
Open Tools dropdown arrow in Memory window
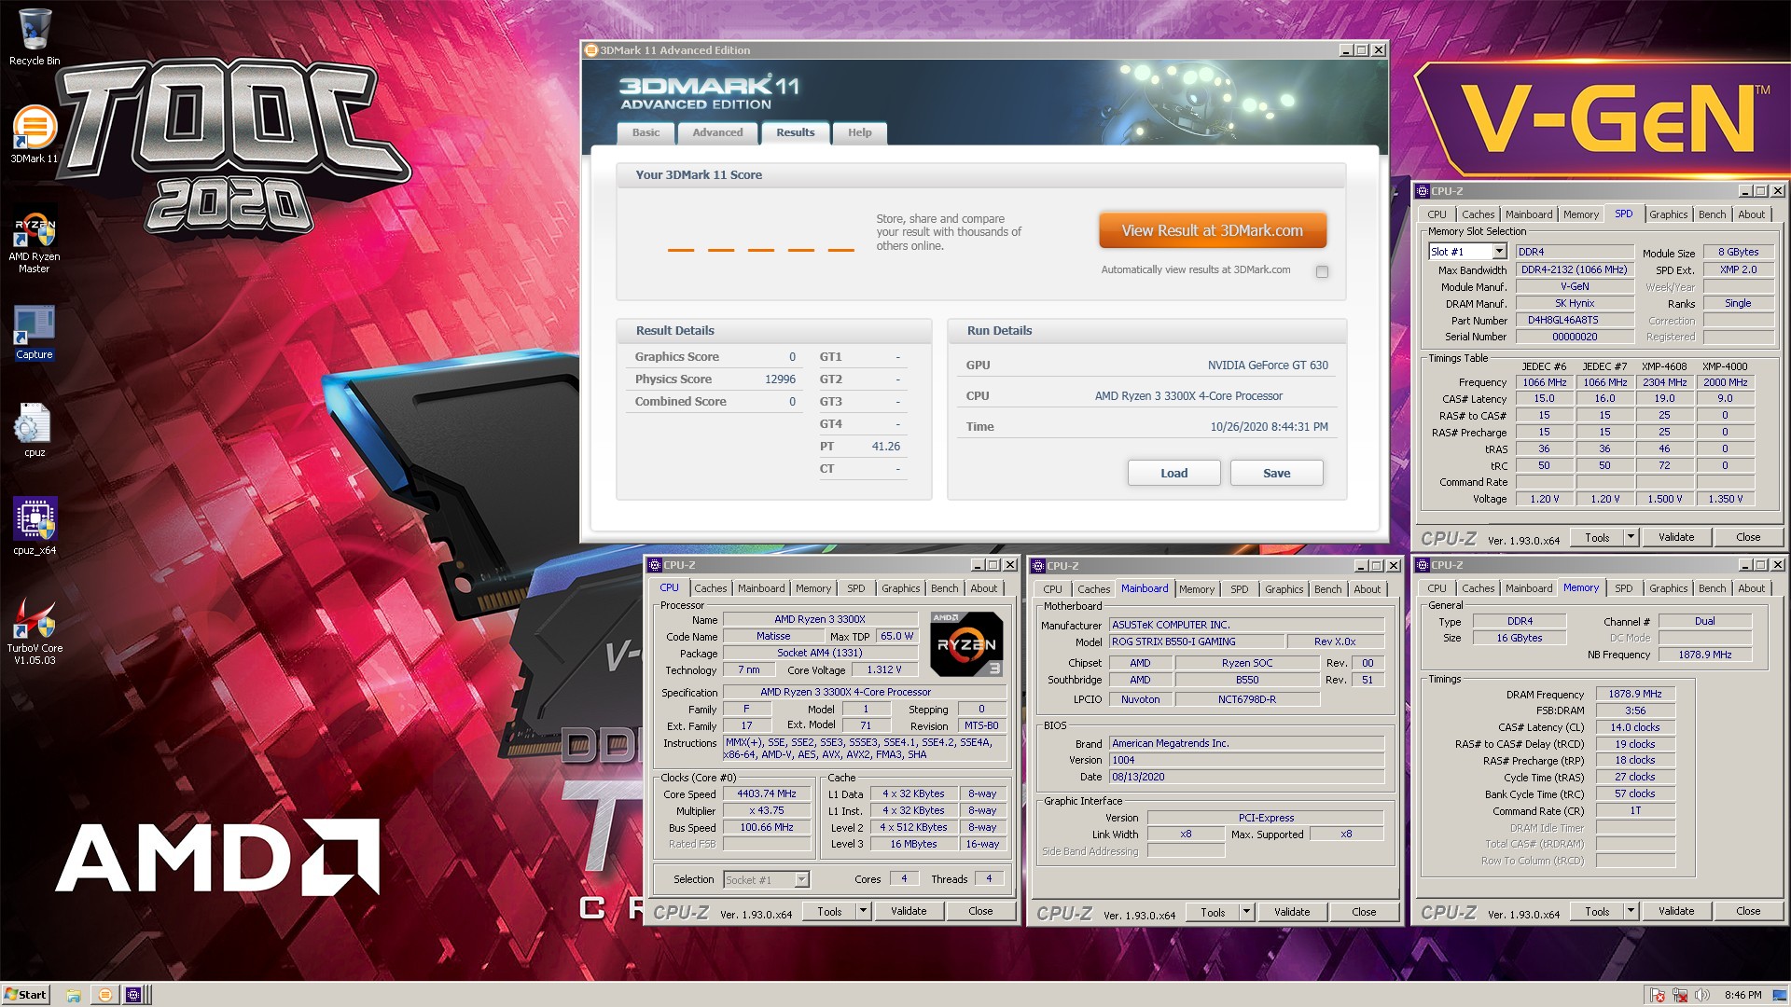[x=1631, y=911]
